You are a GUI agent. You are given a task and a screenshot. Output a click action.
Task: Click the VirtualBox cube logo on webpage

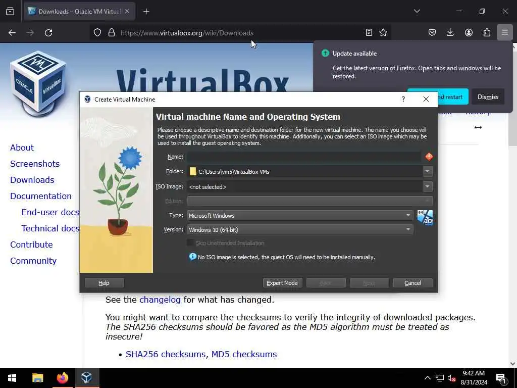pyautogui.click(x=38, y=83)
